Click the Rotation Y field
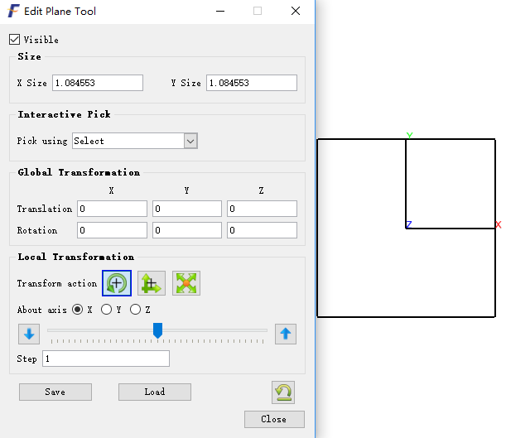 (x=187, y=230)
